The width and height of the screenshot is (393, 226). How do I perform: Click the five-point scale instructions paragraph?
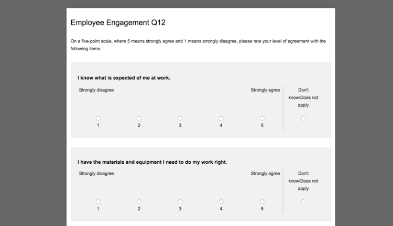click(x=198, y=44)
